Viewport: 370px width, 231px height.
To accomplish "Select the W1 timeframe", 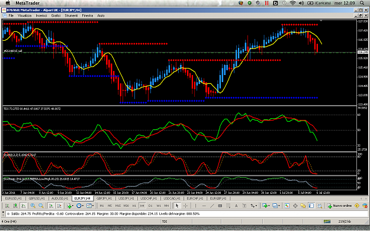I will (159, 206).
